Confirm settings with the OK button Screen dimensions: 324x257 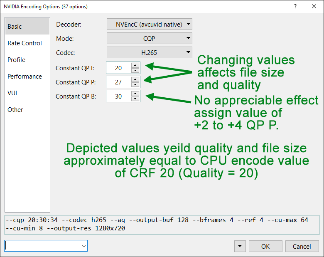coord(265,246)
